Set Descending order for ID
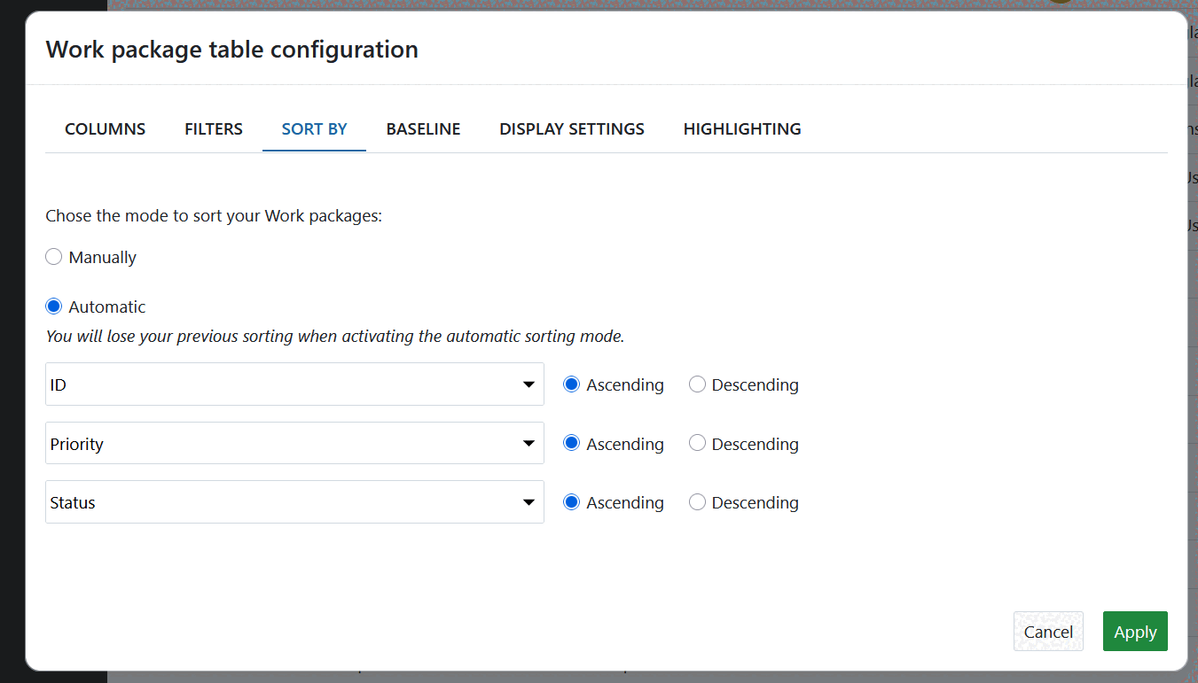 tap(697, 384)
